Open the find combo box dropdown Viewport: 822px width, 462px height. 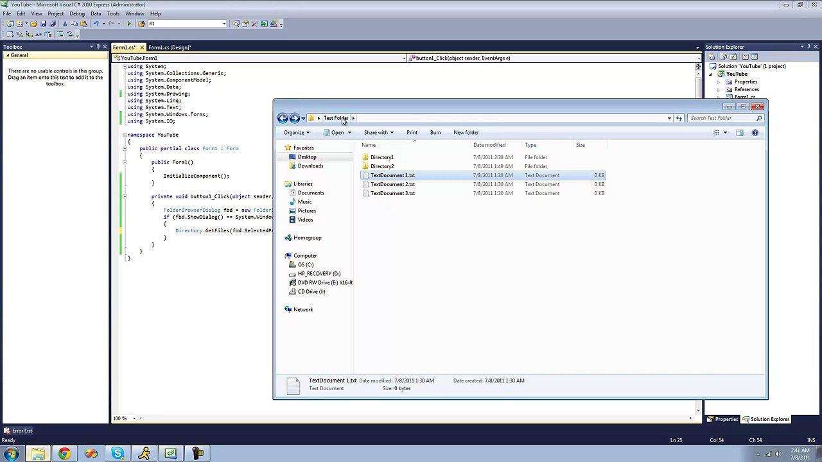(224, 24)
